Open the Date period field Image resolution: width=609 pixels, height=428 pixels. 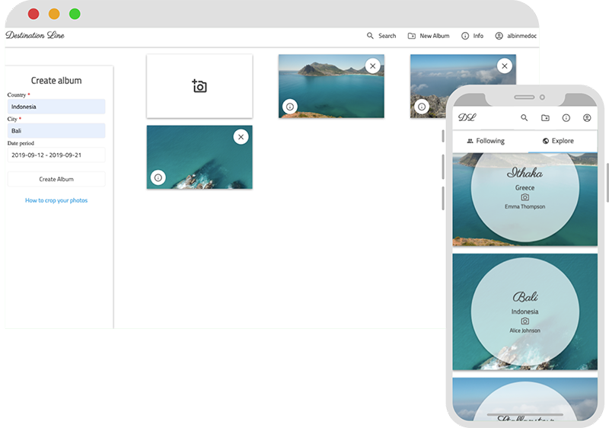coord(56,155)
